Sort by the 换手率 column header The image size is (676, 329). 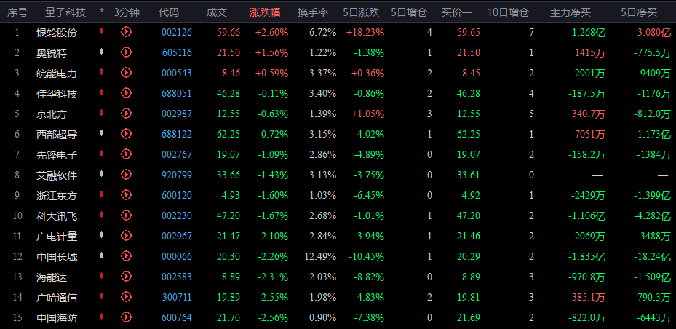[x=313, y=12]
